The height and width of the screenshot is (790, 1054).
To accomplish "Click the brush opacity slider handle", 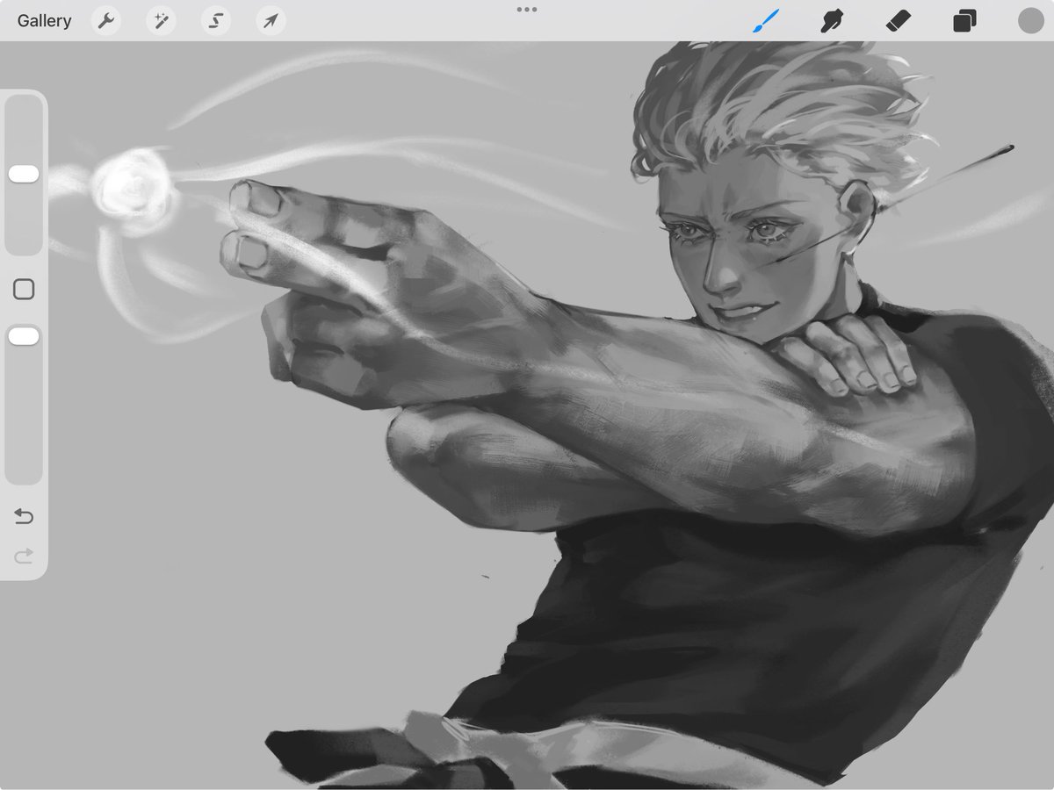I will pyautogui.click(x=24, y=336).
